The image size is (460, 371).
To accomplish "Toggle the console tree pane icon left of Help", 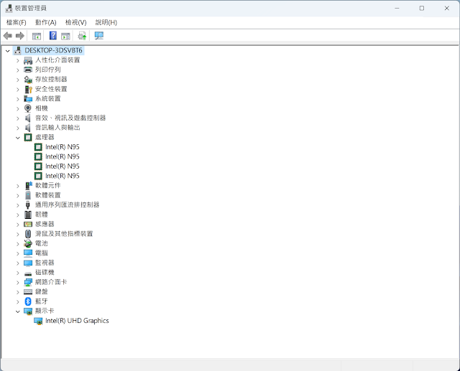I will 37,36.
